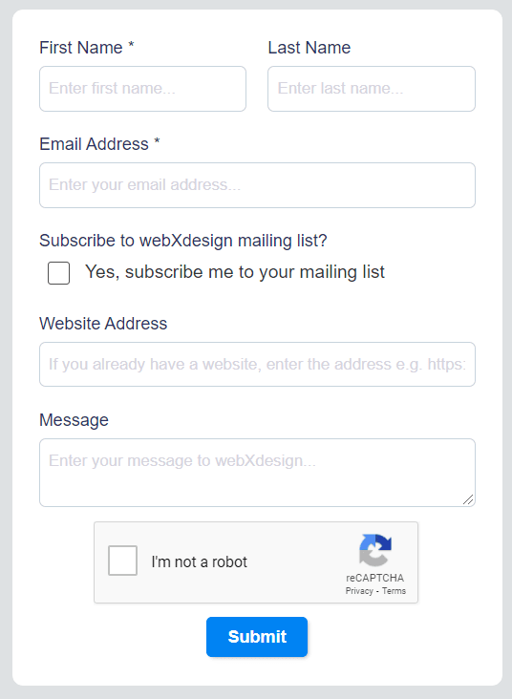Image resolution: width=512 pixels, height=699 pixels.
Task: Focus the Last Name input field
Action: pos(372,89)
